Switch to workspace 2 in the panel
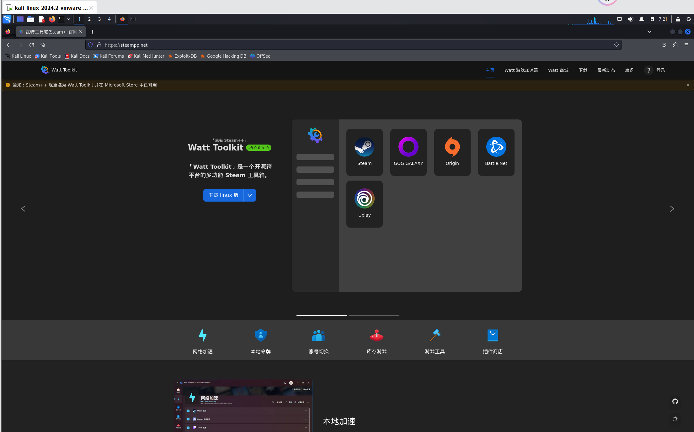694x432 pixels. (x=89, y=19)
